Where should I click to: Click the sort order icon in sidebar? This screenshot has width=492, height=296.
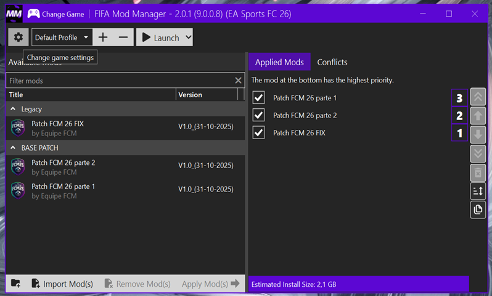(478, 191)
